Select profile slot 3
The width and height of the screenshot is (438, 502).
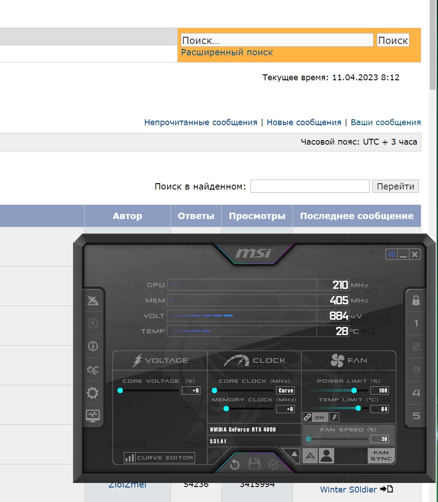click(x=416, y=370)
